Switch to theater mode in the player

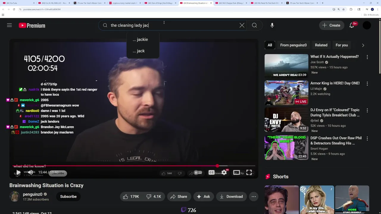tap(237, 173)
